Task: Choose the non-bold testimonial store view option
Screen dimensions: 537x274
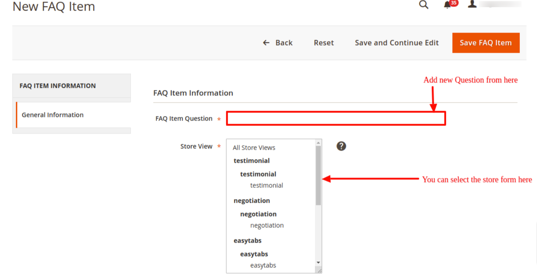Action: pyautogui.click(x=267, y=185)
